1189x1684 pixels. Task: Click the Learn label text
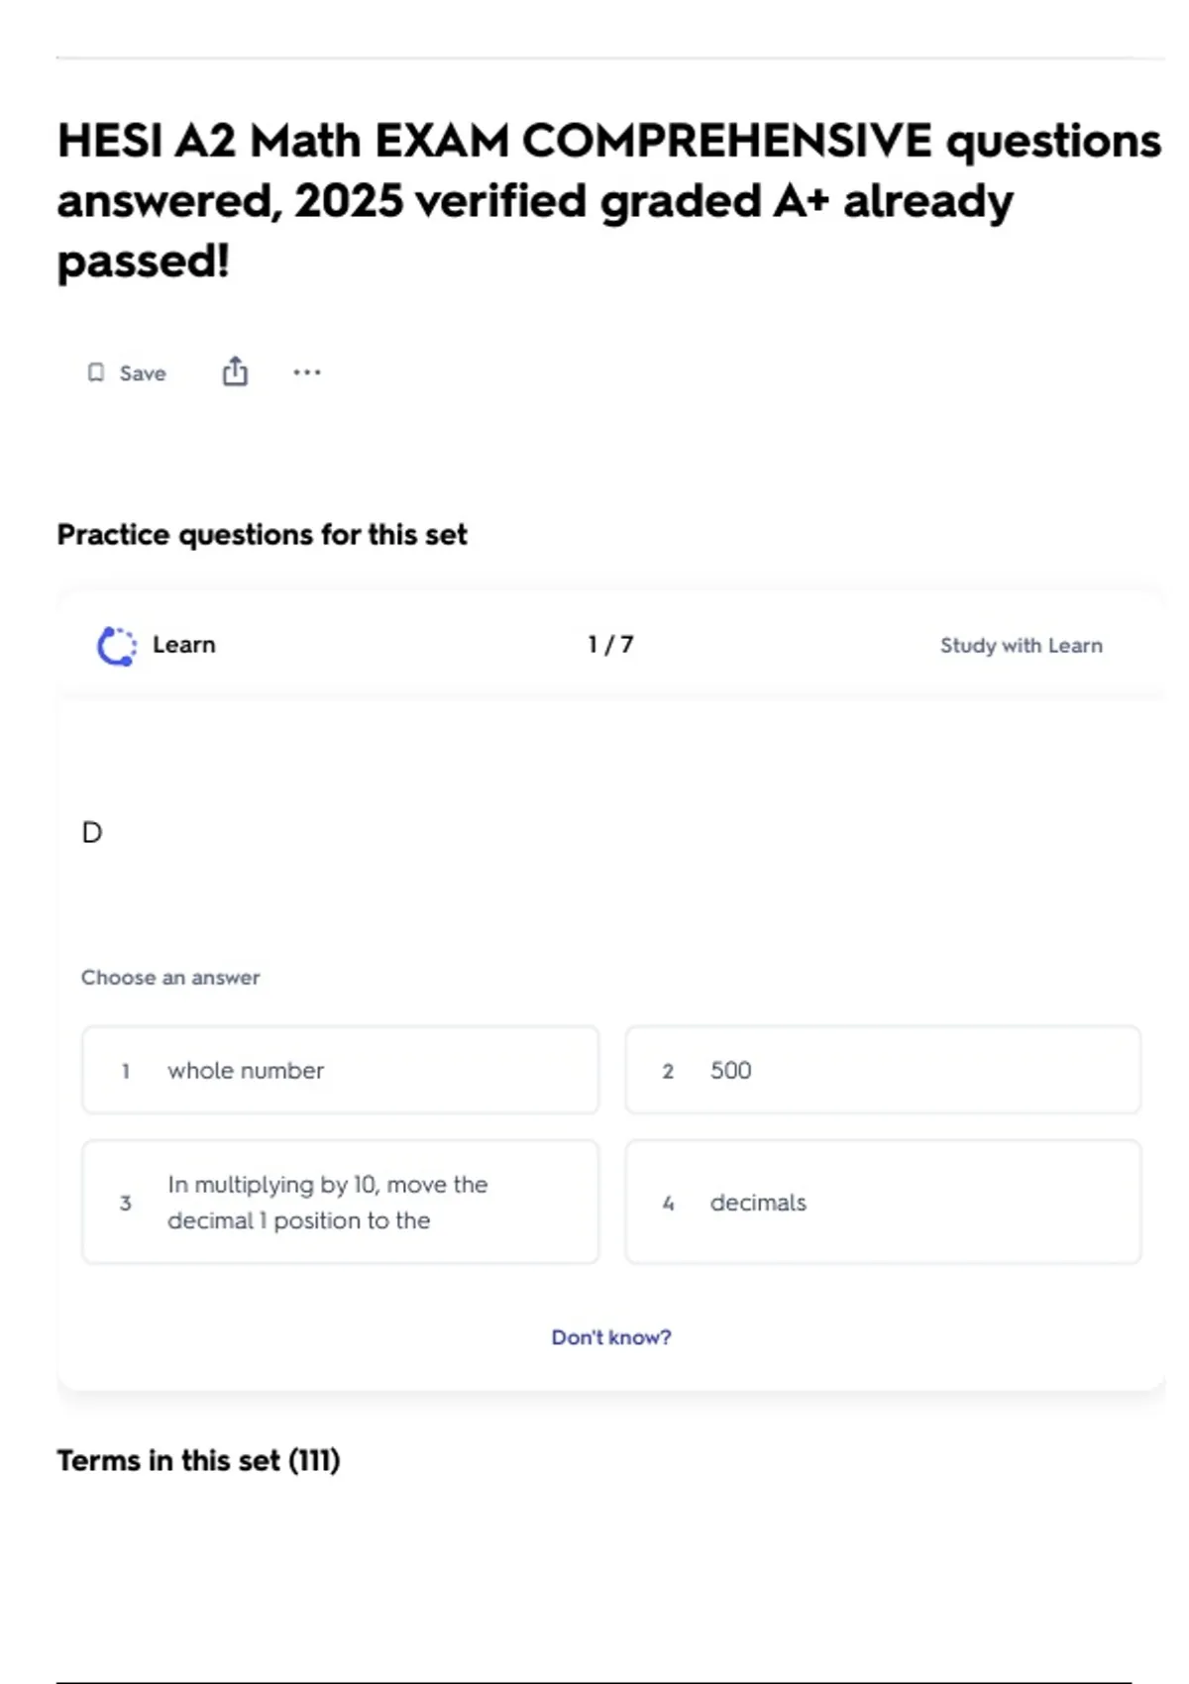[183, 645]
